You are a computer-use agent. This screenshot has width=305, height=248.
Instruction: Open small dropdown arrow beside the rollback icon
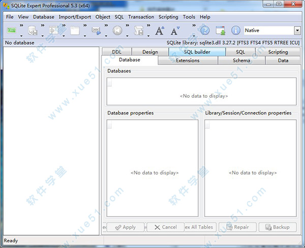pos(127,36)
